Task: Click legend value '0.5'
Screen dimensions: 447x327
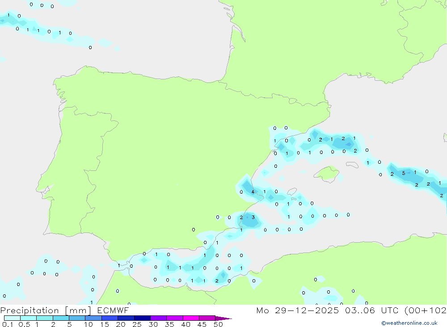Action: [x=24, y=324]
